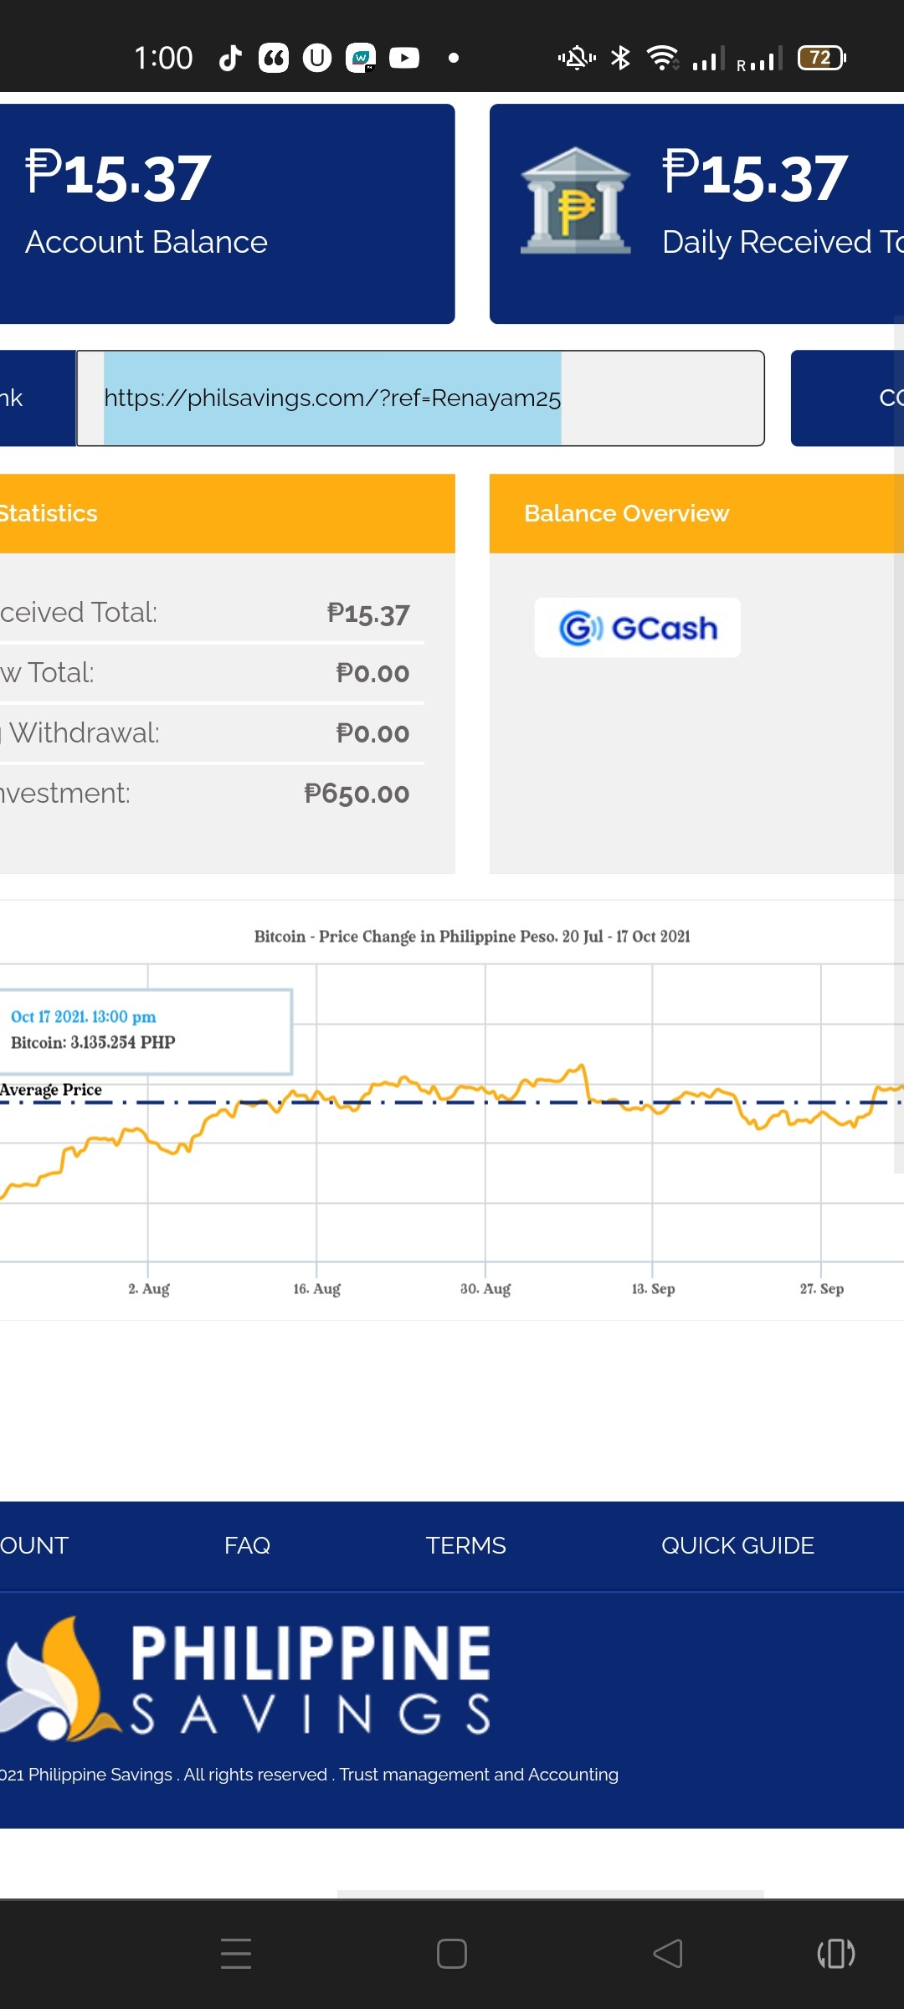Tap the screen rotation icon
Viewport: 904px width, 2009px height.
click(x=836, y=1953)
